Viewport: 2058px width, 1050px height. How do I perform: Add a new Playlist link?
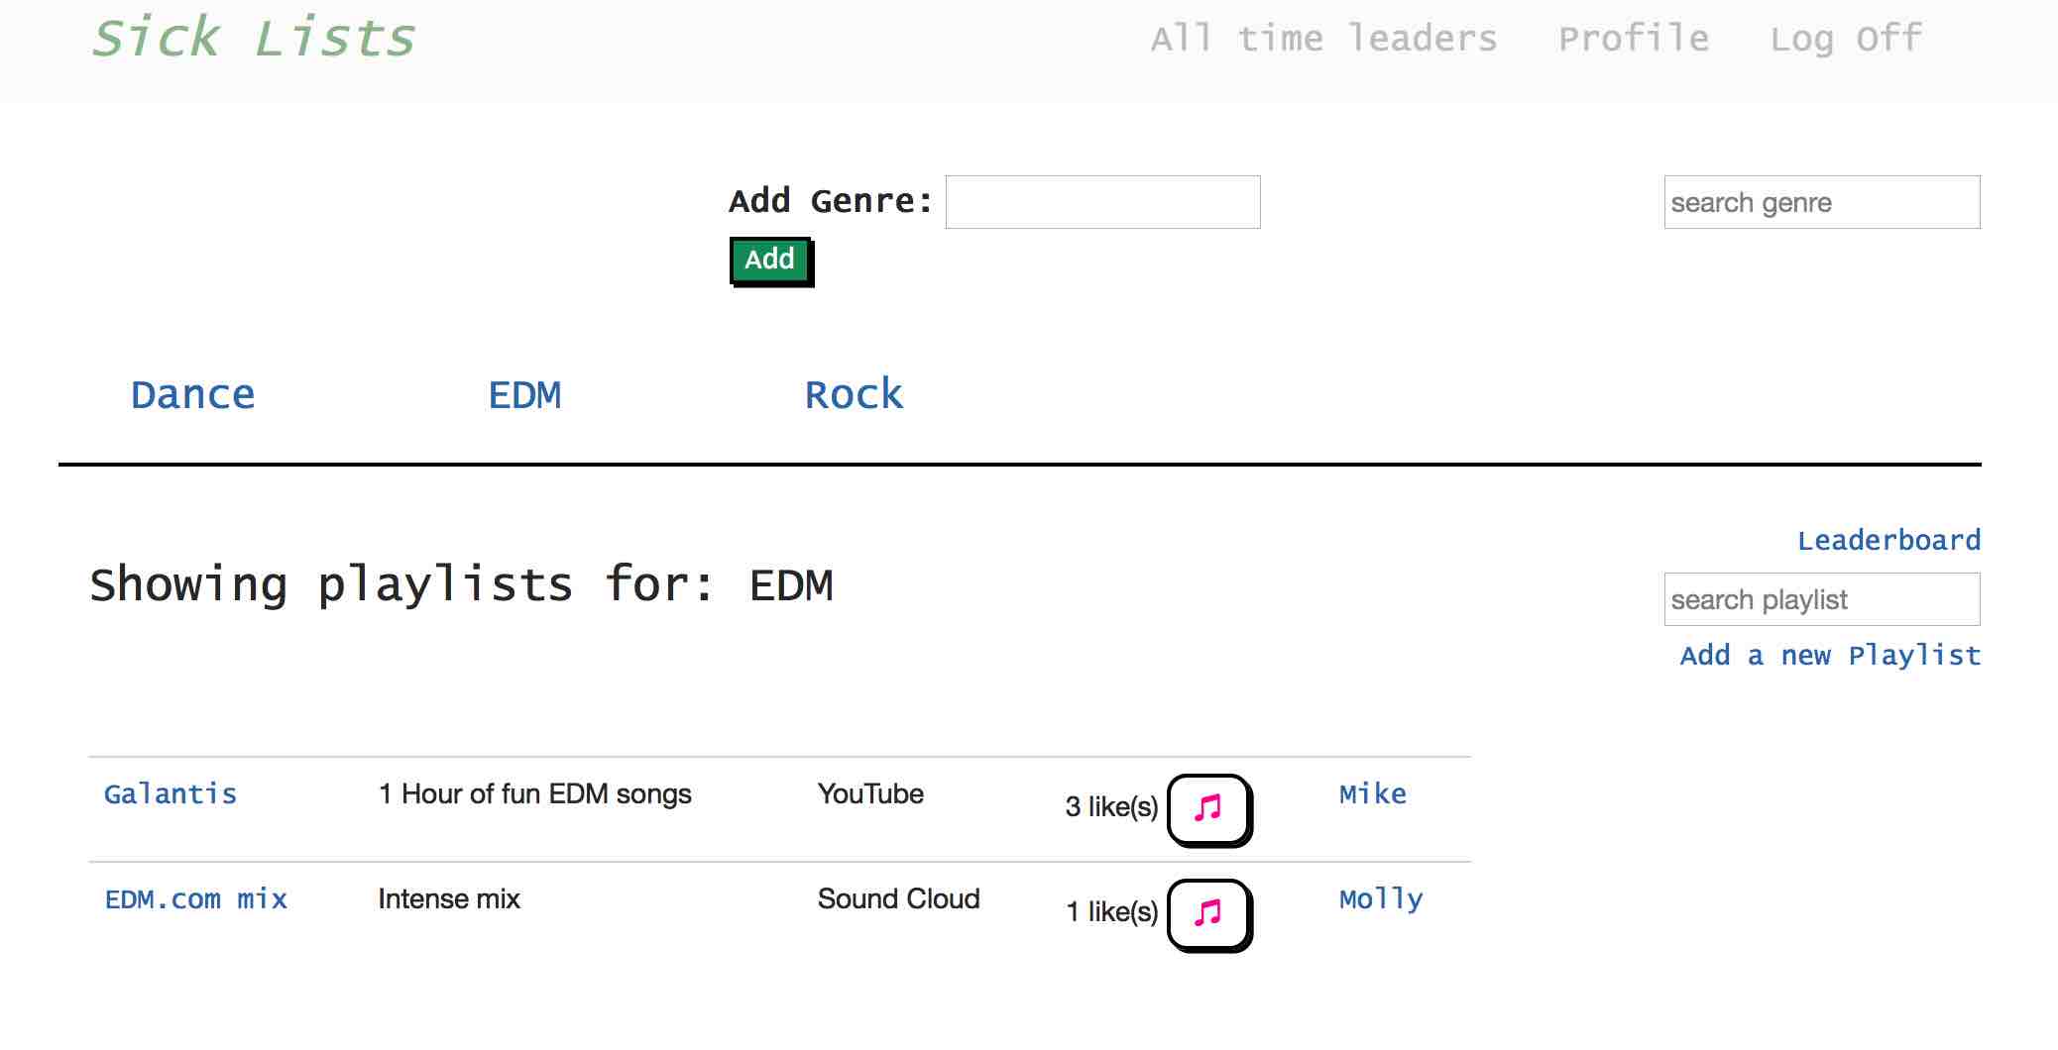[x=1830, y=655]
